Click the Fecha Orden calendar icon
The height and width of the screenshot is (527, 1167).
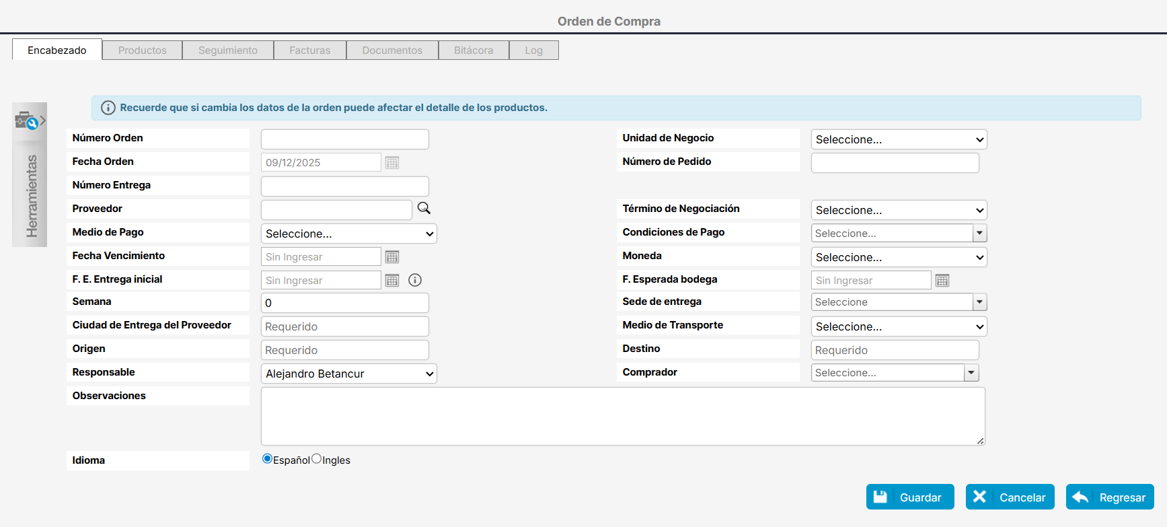tap(392, 163)
